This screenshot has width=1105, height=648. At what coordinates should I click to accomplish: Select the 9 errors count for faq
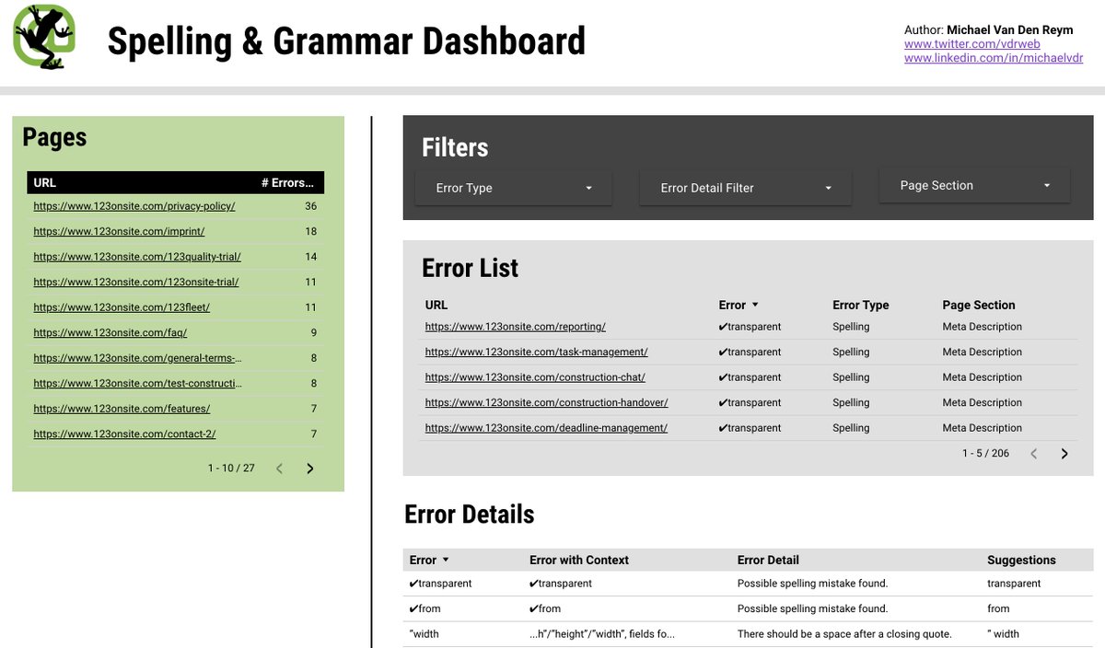point(313,333)
